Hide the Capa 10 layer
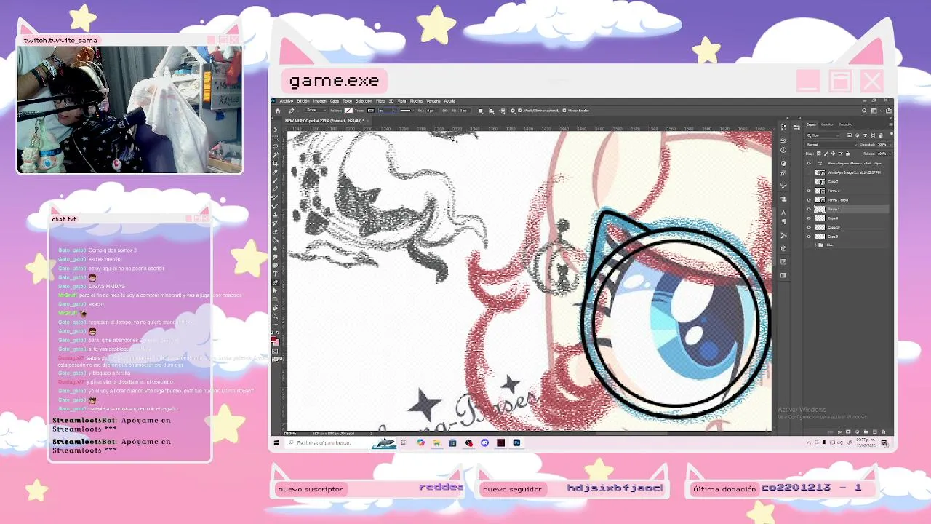Image resolution: width=931 pixels, height=524 pixels. (x=809, y=227)
